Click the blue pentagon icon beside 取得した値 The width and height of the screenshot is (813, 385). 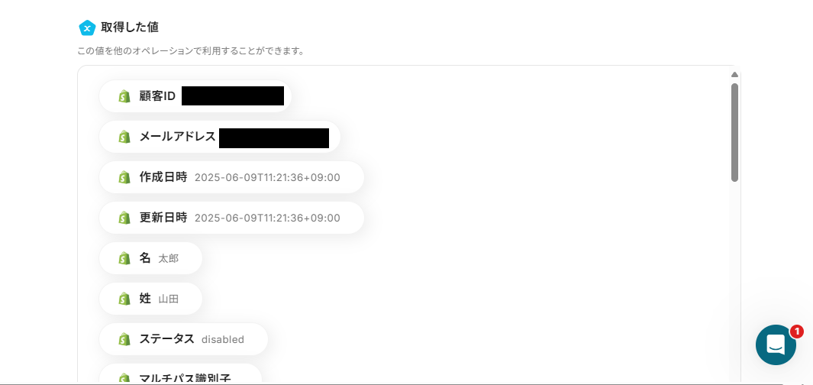click(87, 27)
